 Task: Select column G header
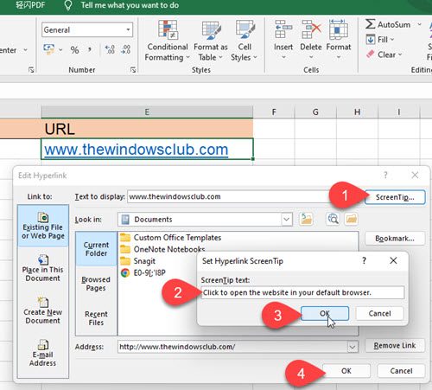click(315, 112)
